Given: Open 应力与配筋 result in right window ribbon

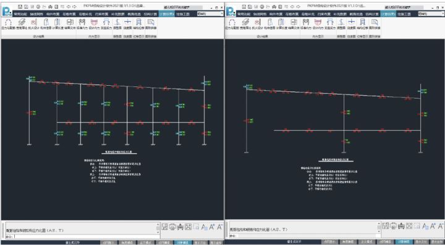Looking at the screenshot, I should click(x=232, y=24).
